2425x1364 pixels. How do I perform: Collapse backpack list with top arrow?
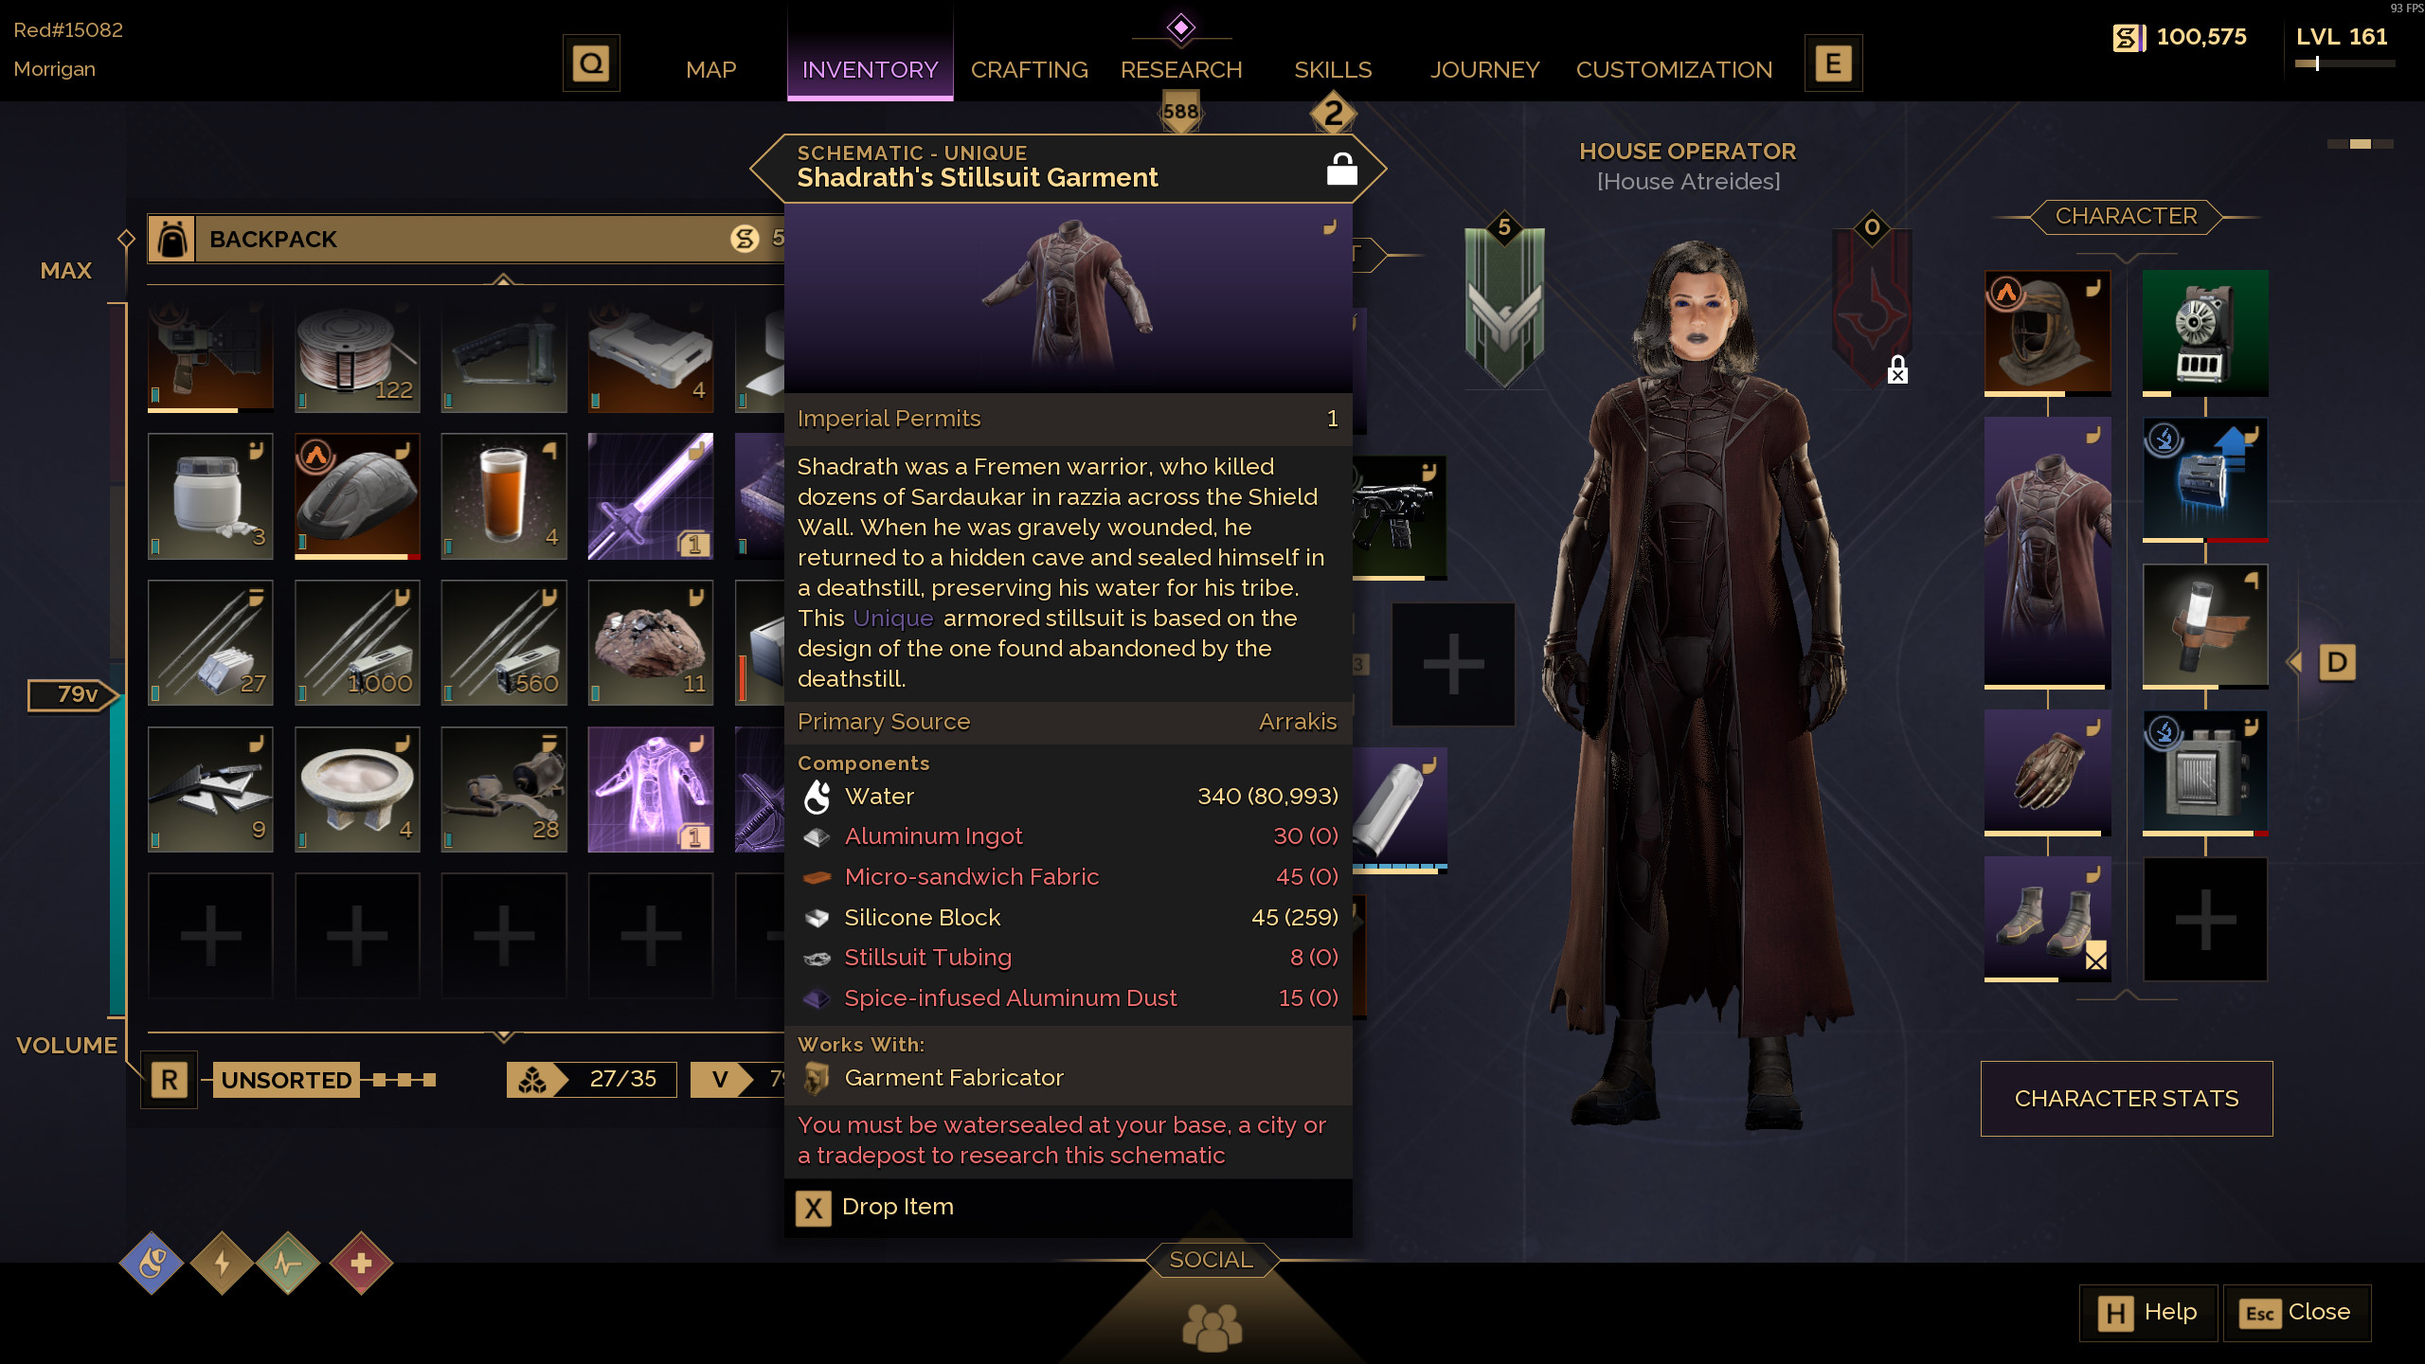tap(504, 279)
